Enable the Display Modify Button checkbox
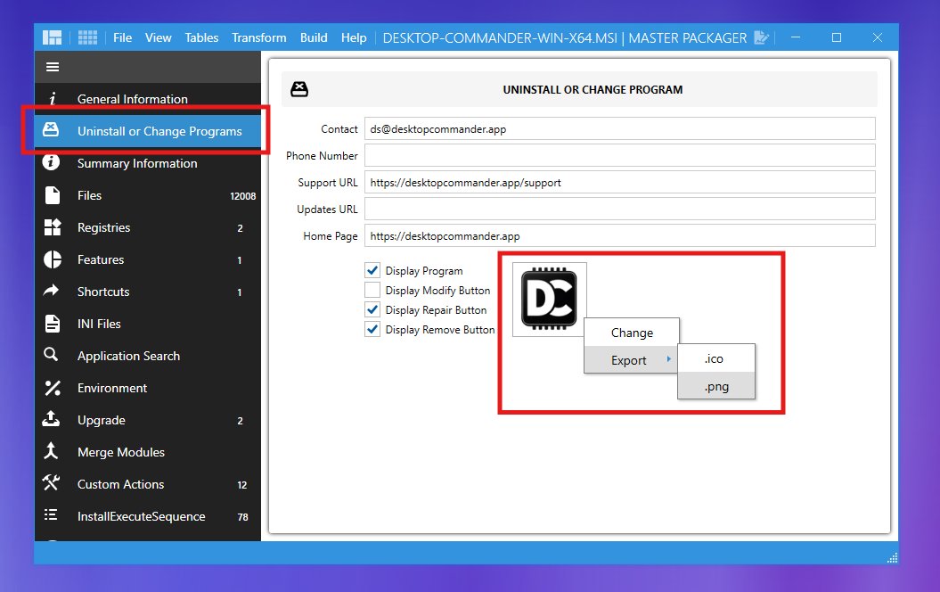Screen dimensions: 940x592 (x=372, y=290)
